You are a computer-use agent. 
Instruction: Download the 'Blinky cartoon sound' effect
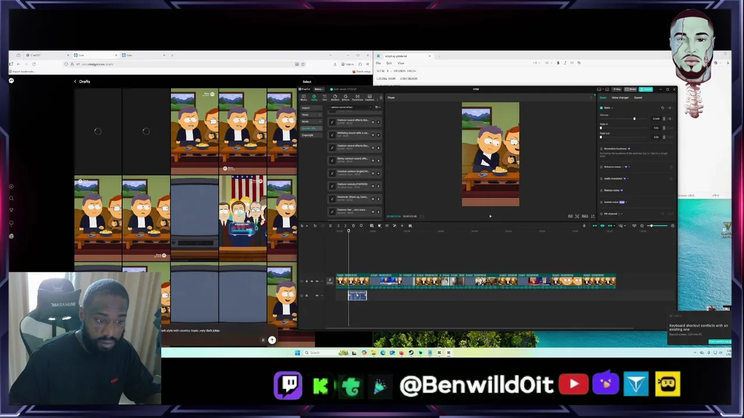378,160
